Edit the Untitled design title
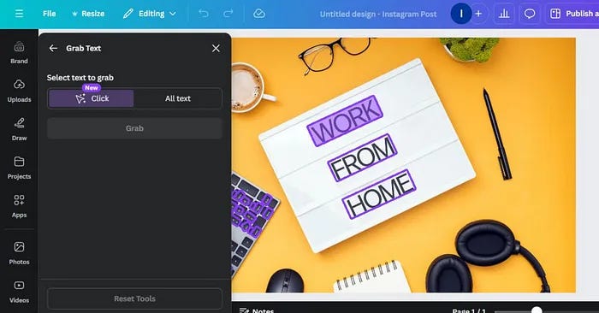 [x=378, y=15]
